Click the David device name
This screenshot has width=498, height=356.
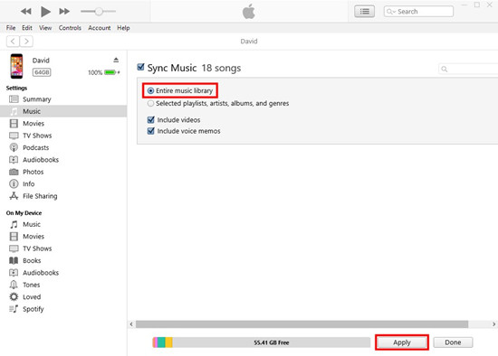(41, 61)
